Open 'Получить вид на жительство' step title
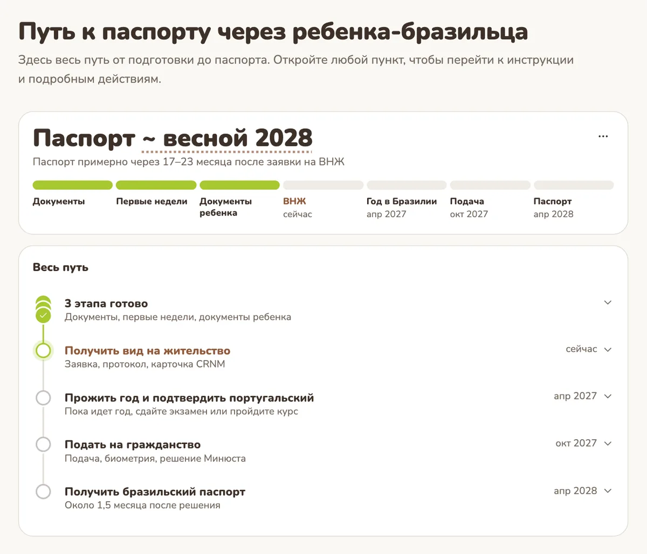The width and height of the screenshot is (647, 554). tap(147, 350)
